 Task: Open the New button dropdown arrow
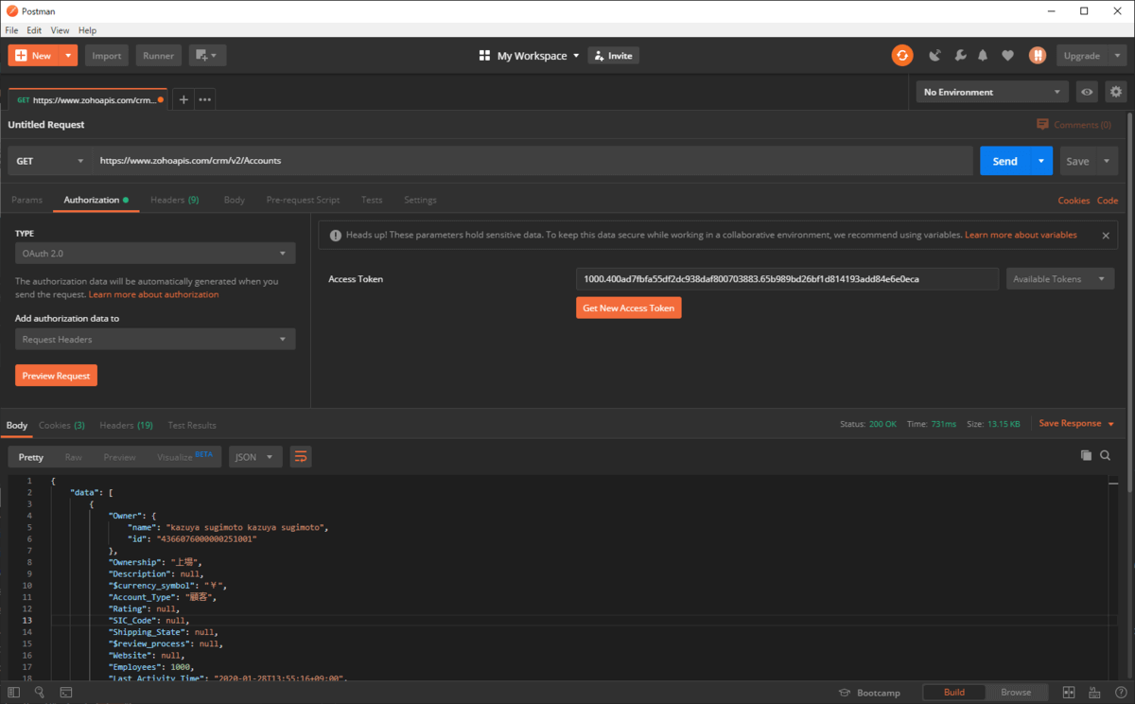tap(69, 56)
